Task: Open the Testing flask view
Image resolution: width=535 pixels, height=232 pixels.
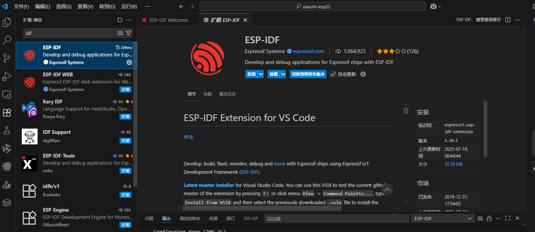Action: coord(7,130)
